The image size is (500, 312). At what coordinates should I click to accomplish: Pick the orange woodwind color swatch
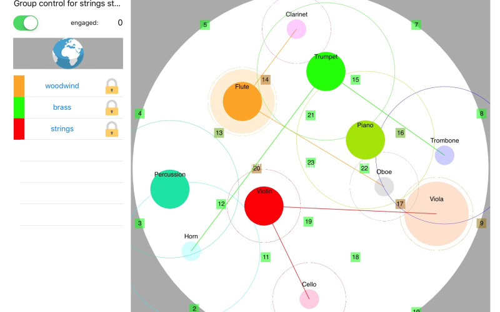click(19, 86)
